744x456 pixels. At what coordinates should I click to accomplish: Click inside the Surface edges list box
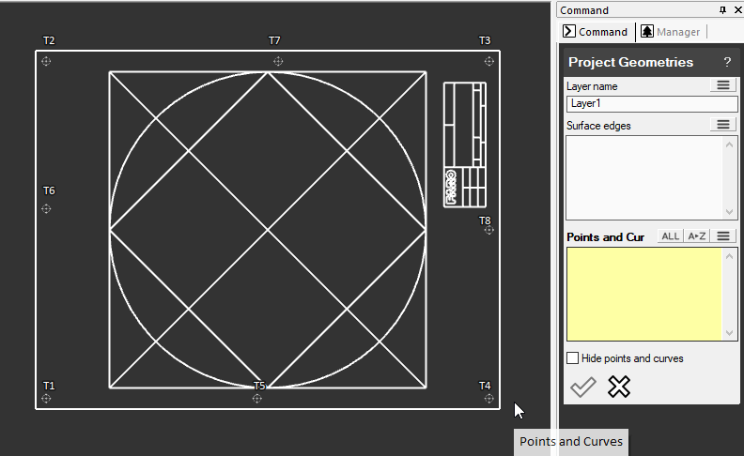[644, 177]
